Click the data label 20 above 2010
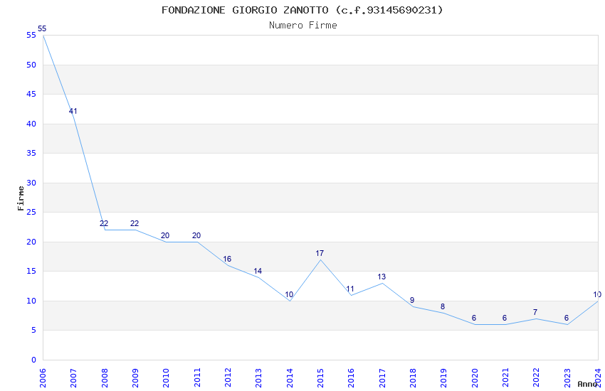 click(x=165, y=235)
